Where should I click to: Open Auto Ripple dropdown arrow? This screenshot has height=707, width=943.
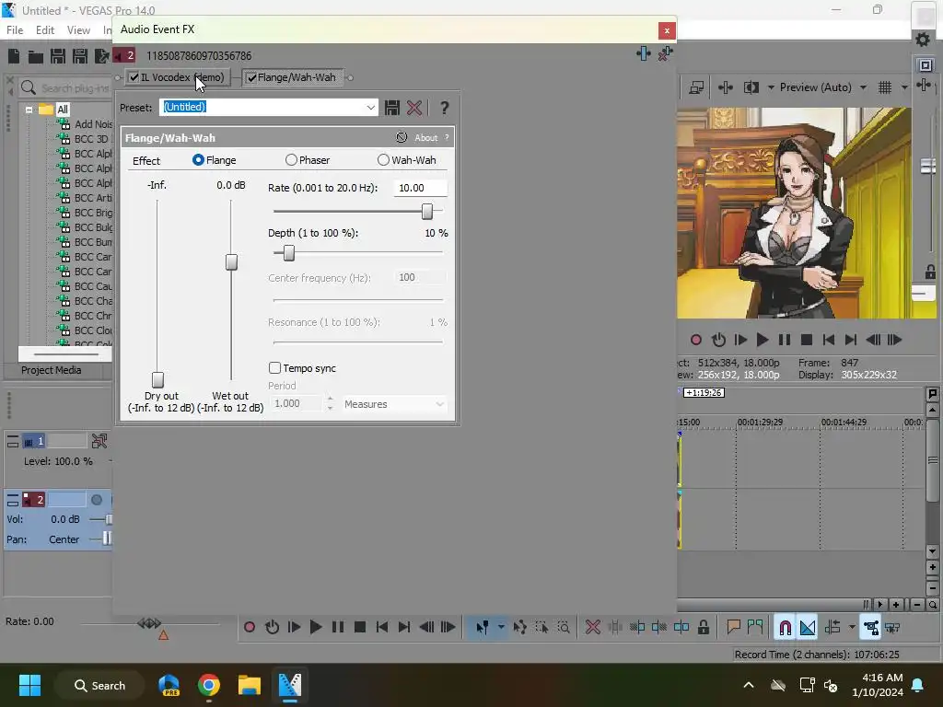pyautogui.click(x=852, y=628)
